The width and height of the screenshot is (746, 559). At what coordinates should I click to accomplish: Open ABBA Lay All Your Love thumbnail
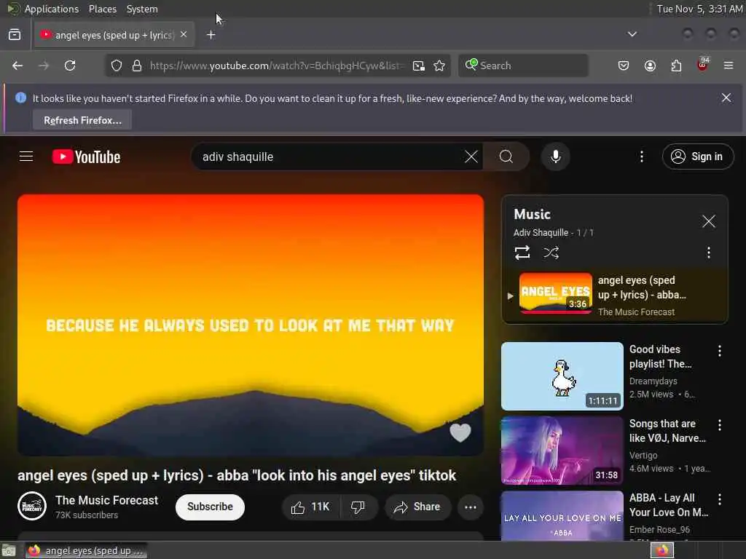point(562,516)
